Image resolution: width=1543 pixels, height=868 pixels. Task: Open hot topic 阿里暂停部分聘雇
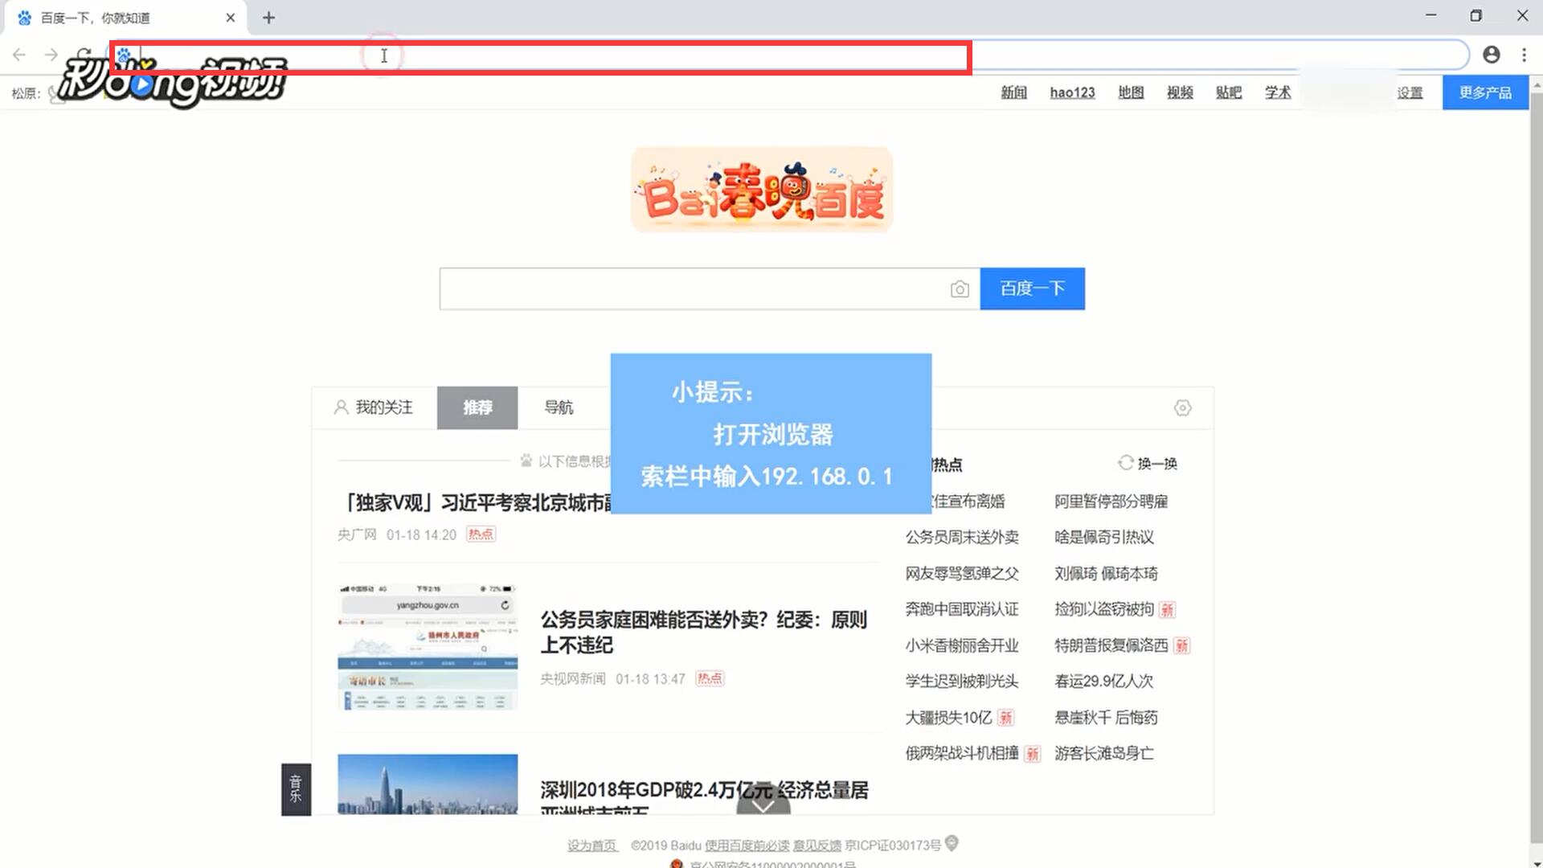1111,502
